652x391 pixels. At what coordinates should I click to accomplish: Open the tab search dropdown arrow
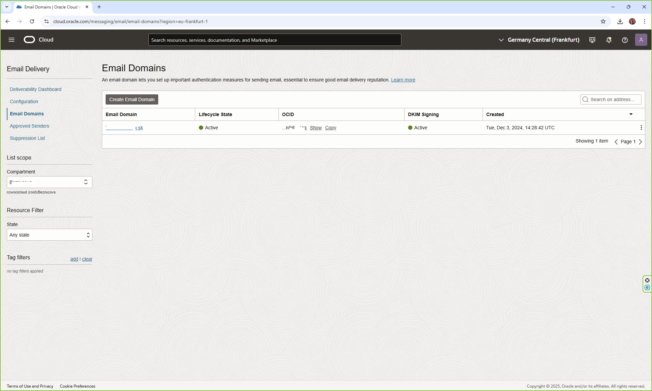tap(7, 7)
